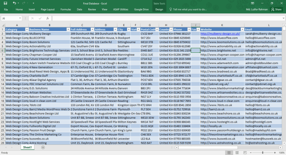Click the Undo arrow icon
Viewport: 286px width, 155px height.
14,3
